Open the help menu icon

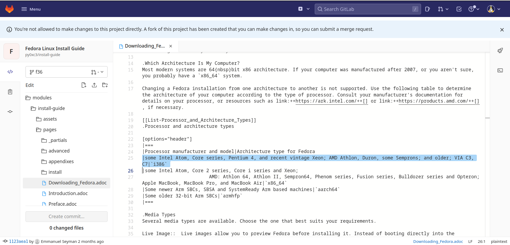point(474,9)
